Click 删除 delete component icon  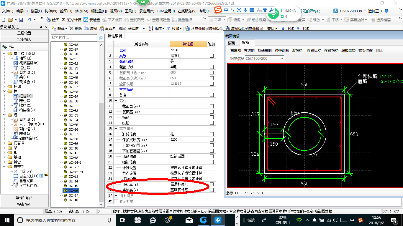point(76,29)
